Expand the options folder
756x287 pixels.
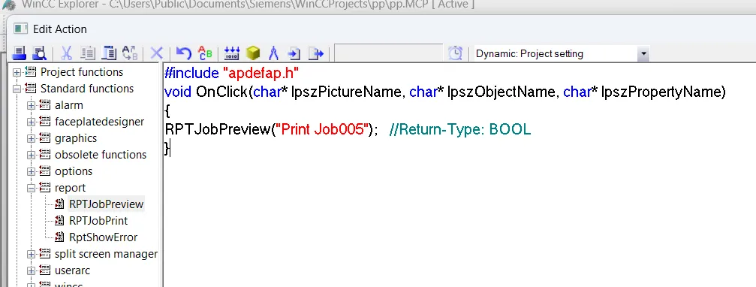click(x=32, y=171)
